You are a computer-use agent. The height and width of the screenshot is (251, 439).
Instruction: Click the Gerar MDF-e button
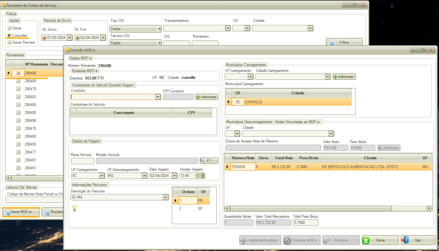coord(21,212)
